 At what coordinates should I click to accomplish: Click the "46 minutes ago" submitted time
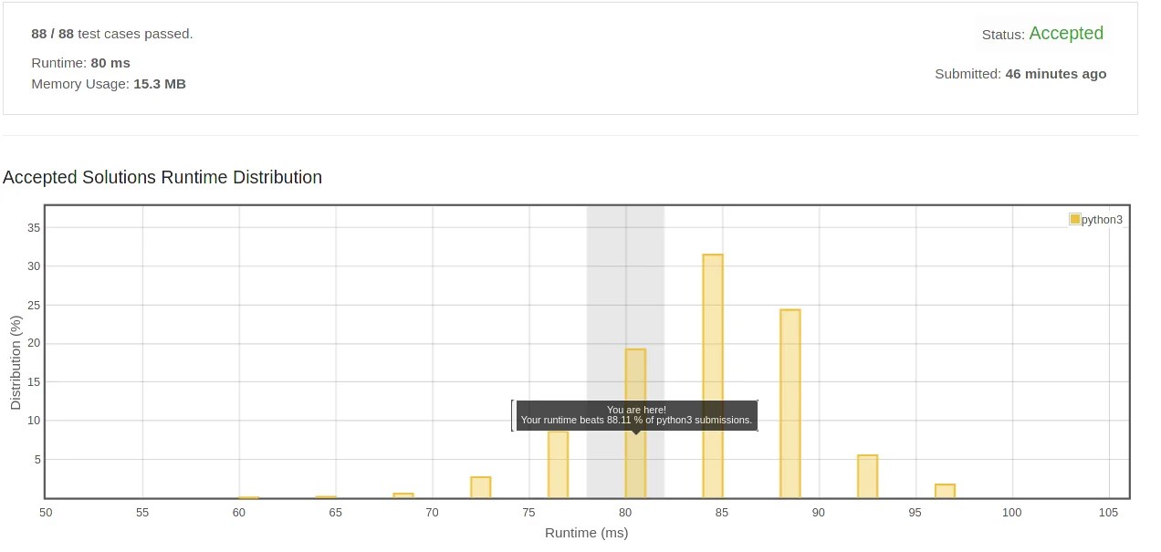point(1055,74)
